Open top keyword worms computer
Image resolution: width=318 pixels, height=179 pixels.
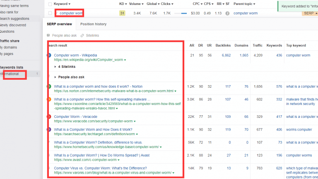coord(299,129)
